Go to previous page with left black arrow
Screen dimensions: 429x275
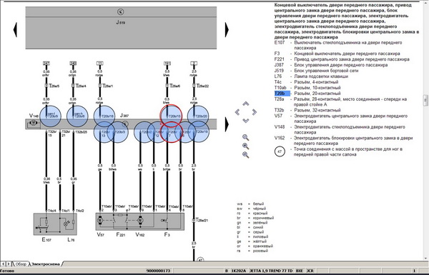(x=15, y=29)
